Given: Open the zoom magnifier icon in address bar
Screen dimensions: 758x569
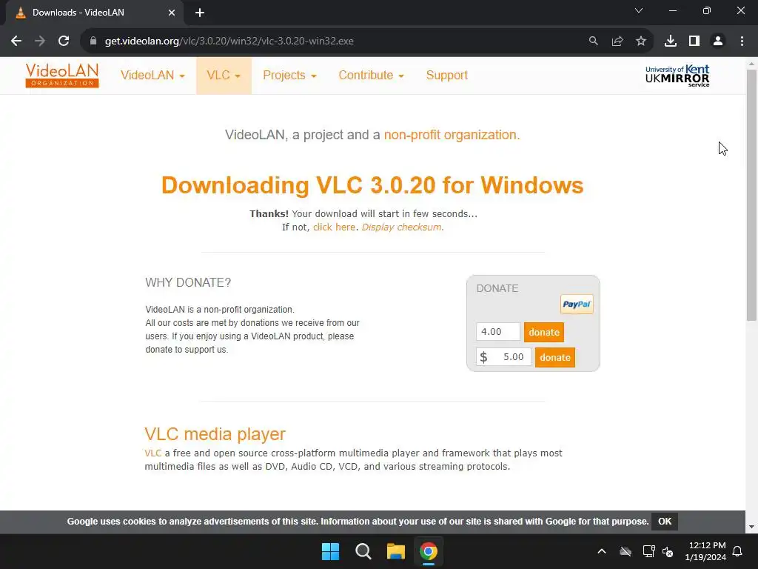Looking at the screenshot, I should tap(593, 41).
